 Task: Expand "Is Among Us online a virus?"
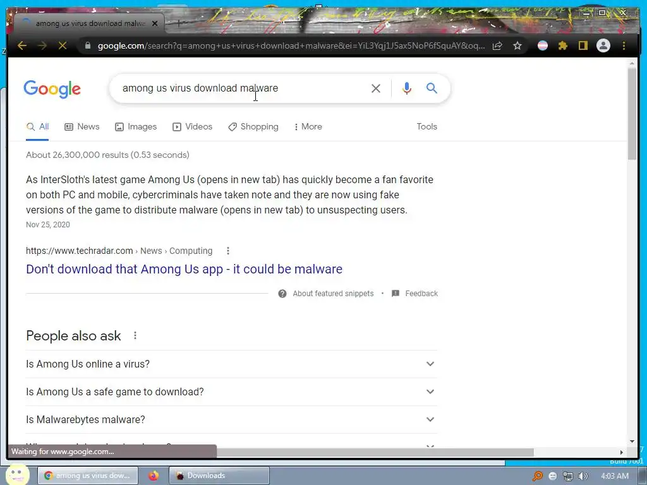tap(231, 364)
